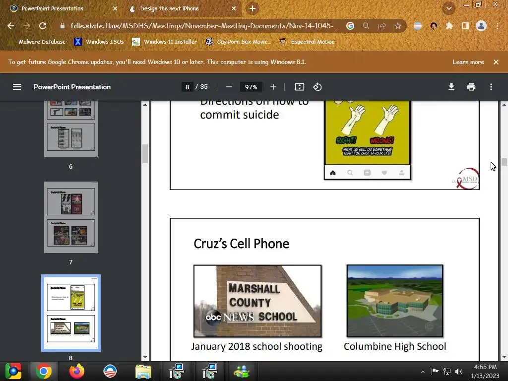Image resolution: width=508 pixels, height=381 pixels.
Task: Open File Explorer from the taskbar
Action: click(x=143, y=371)
